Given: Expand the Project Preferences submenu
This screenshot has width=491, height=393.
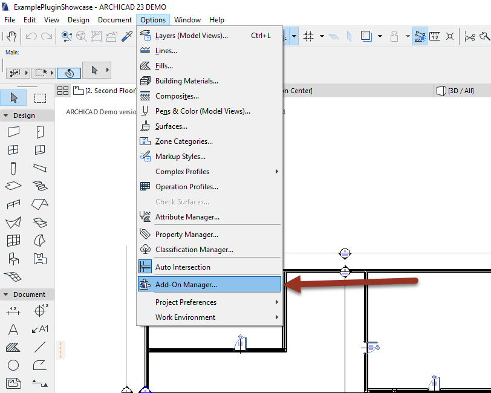Looking at the screenshot, I should coord(210,302).
